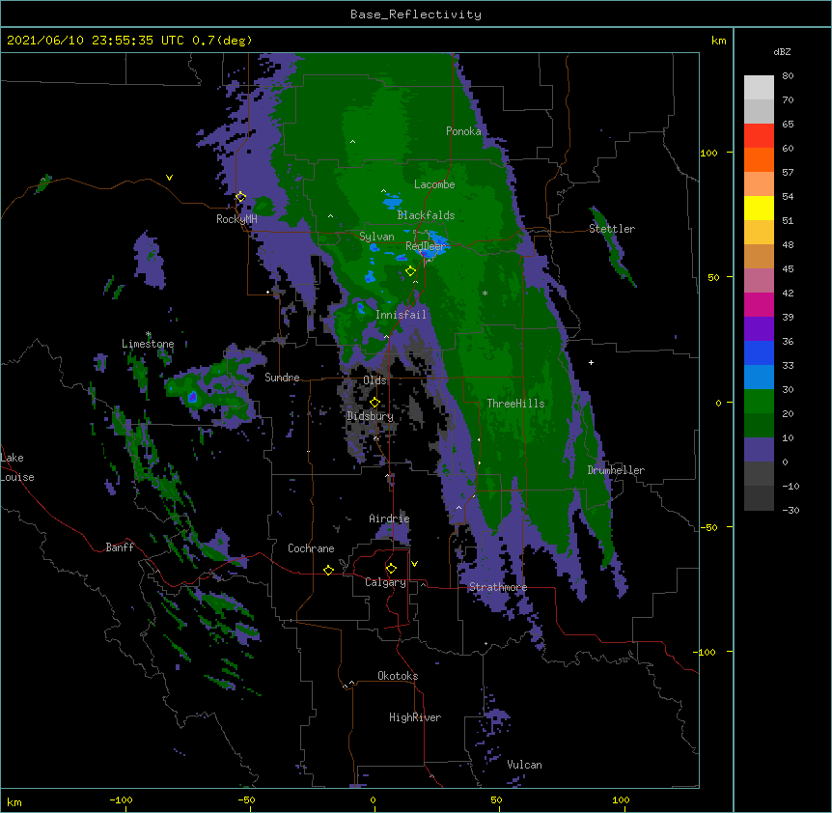The height and width of the screenshot is (813, 832).
Task: Click the white asterisk east of Innisfail
Action: 485,293
